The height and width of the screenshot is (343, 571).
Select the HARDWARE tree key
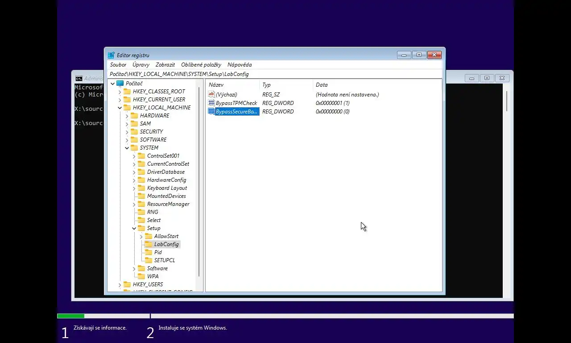[x=154, y=116]
